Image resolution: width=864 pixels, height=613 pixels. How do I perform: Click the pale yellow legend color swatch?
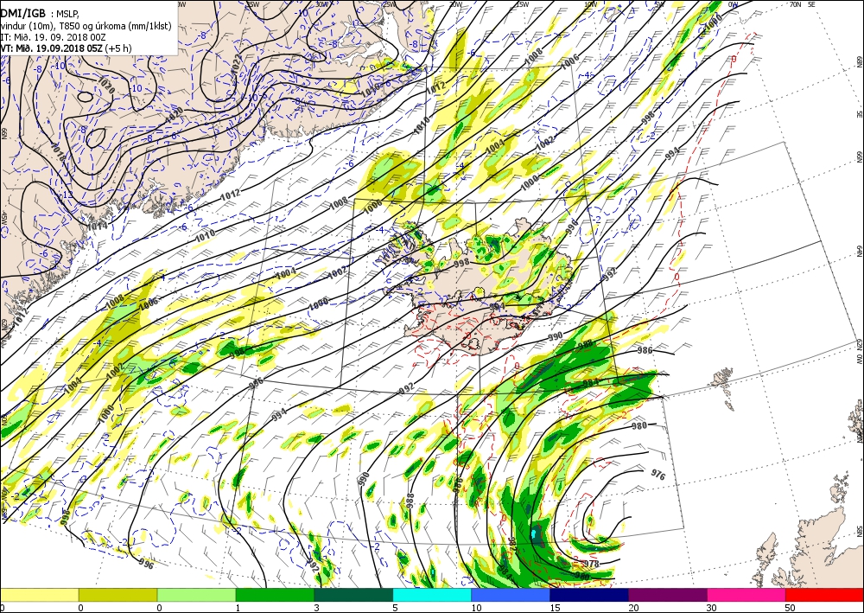pyautogui.click(x=39, y=595)
